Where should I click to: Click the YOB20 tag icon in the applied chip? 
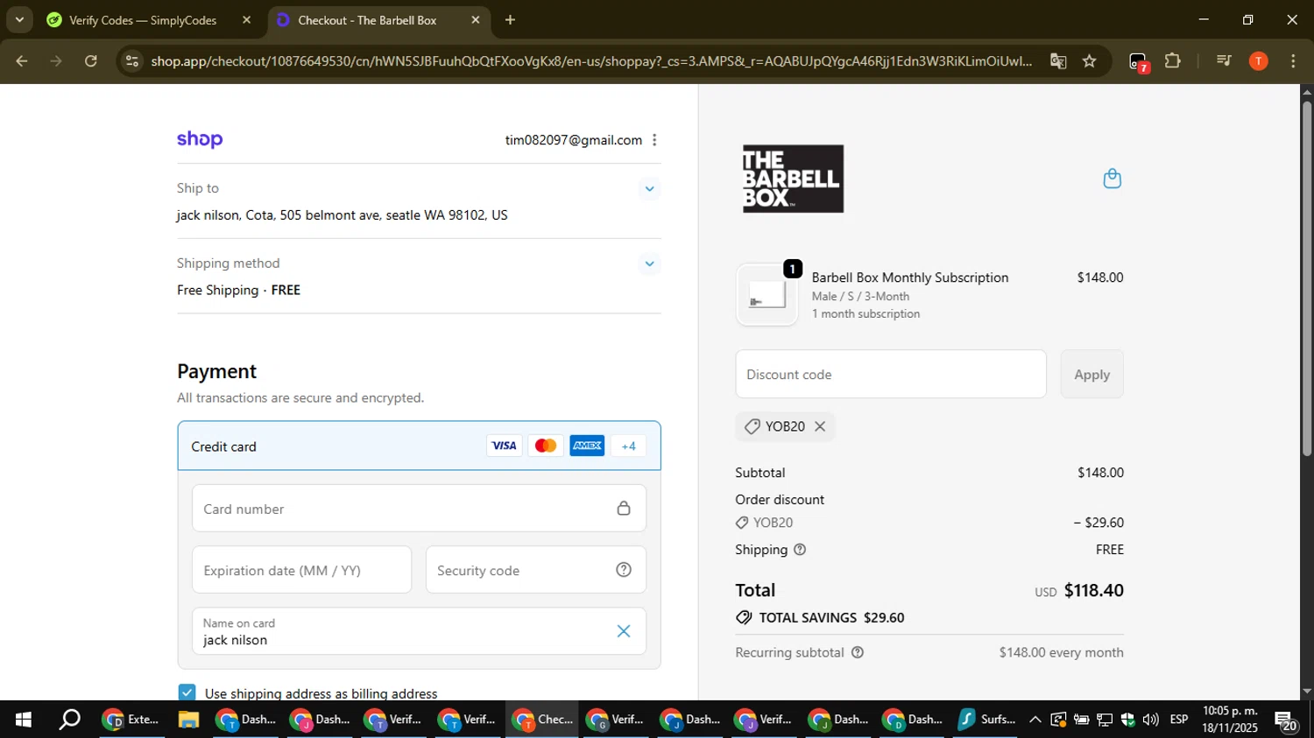coord(752,426)
